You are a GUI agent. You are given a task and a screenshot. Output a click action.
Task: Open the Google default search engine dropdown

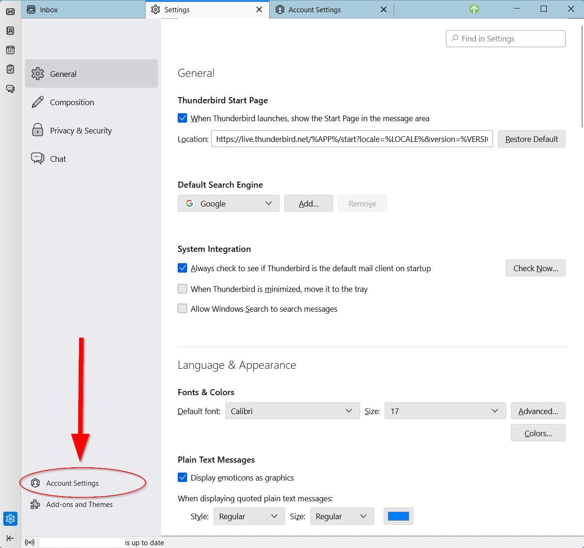point(229,203)
